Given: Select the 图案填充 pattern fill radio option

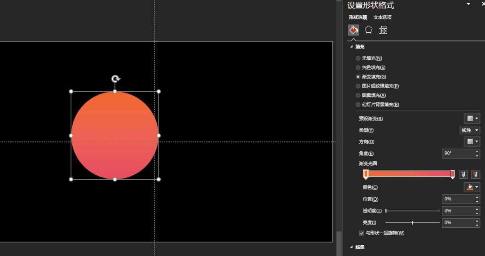Looking at the screenshot, I should pos(358,96).
